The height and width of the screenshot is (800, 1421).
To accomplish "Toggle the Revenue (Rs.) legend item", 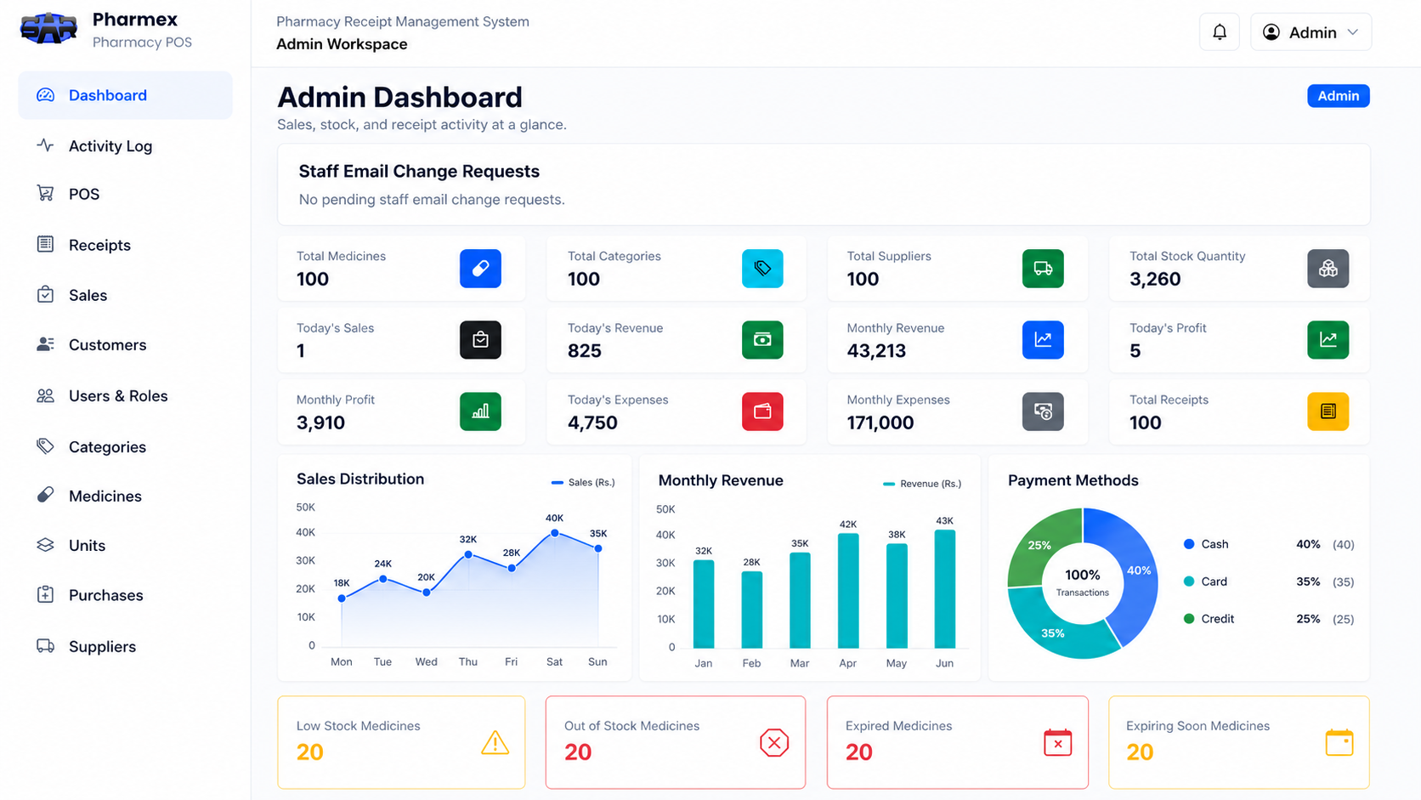I will [922, 484].
